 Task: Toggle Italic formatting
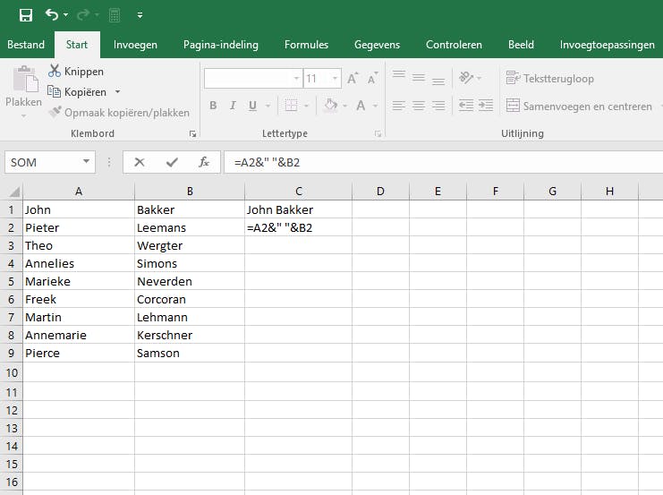point(234,106)
